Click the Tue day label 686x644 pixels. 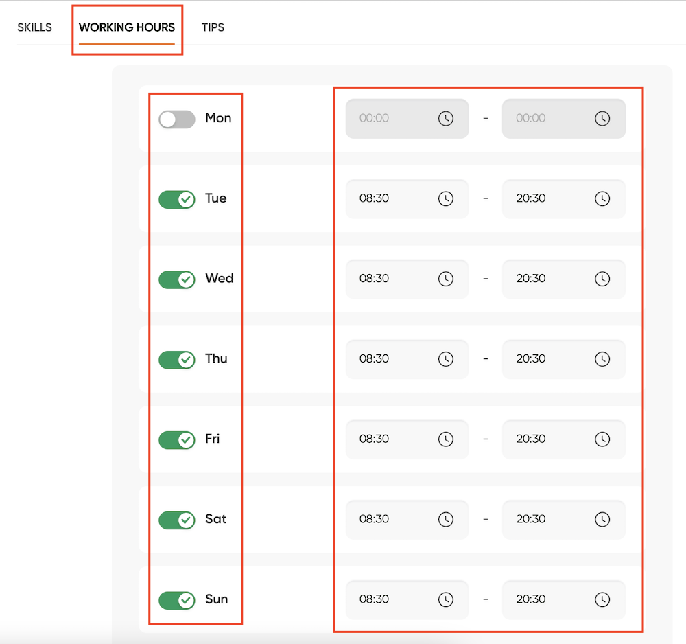click(x=216, y=198)
